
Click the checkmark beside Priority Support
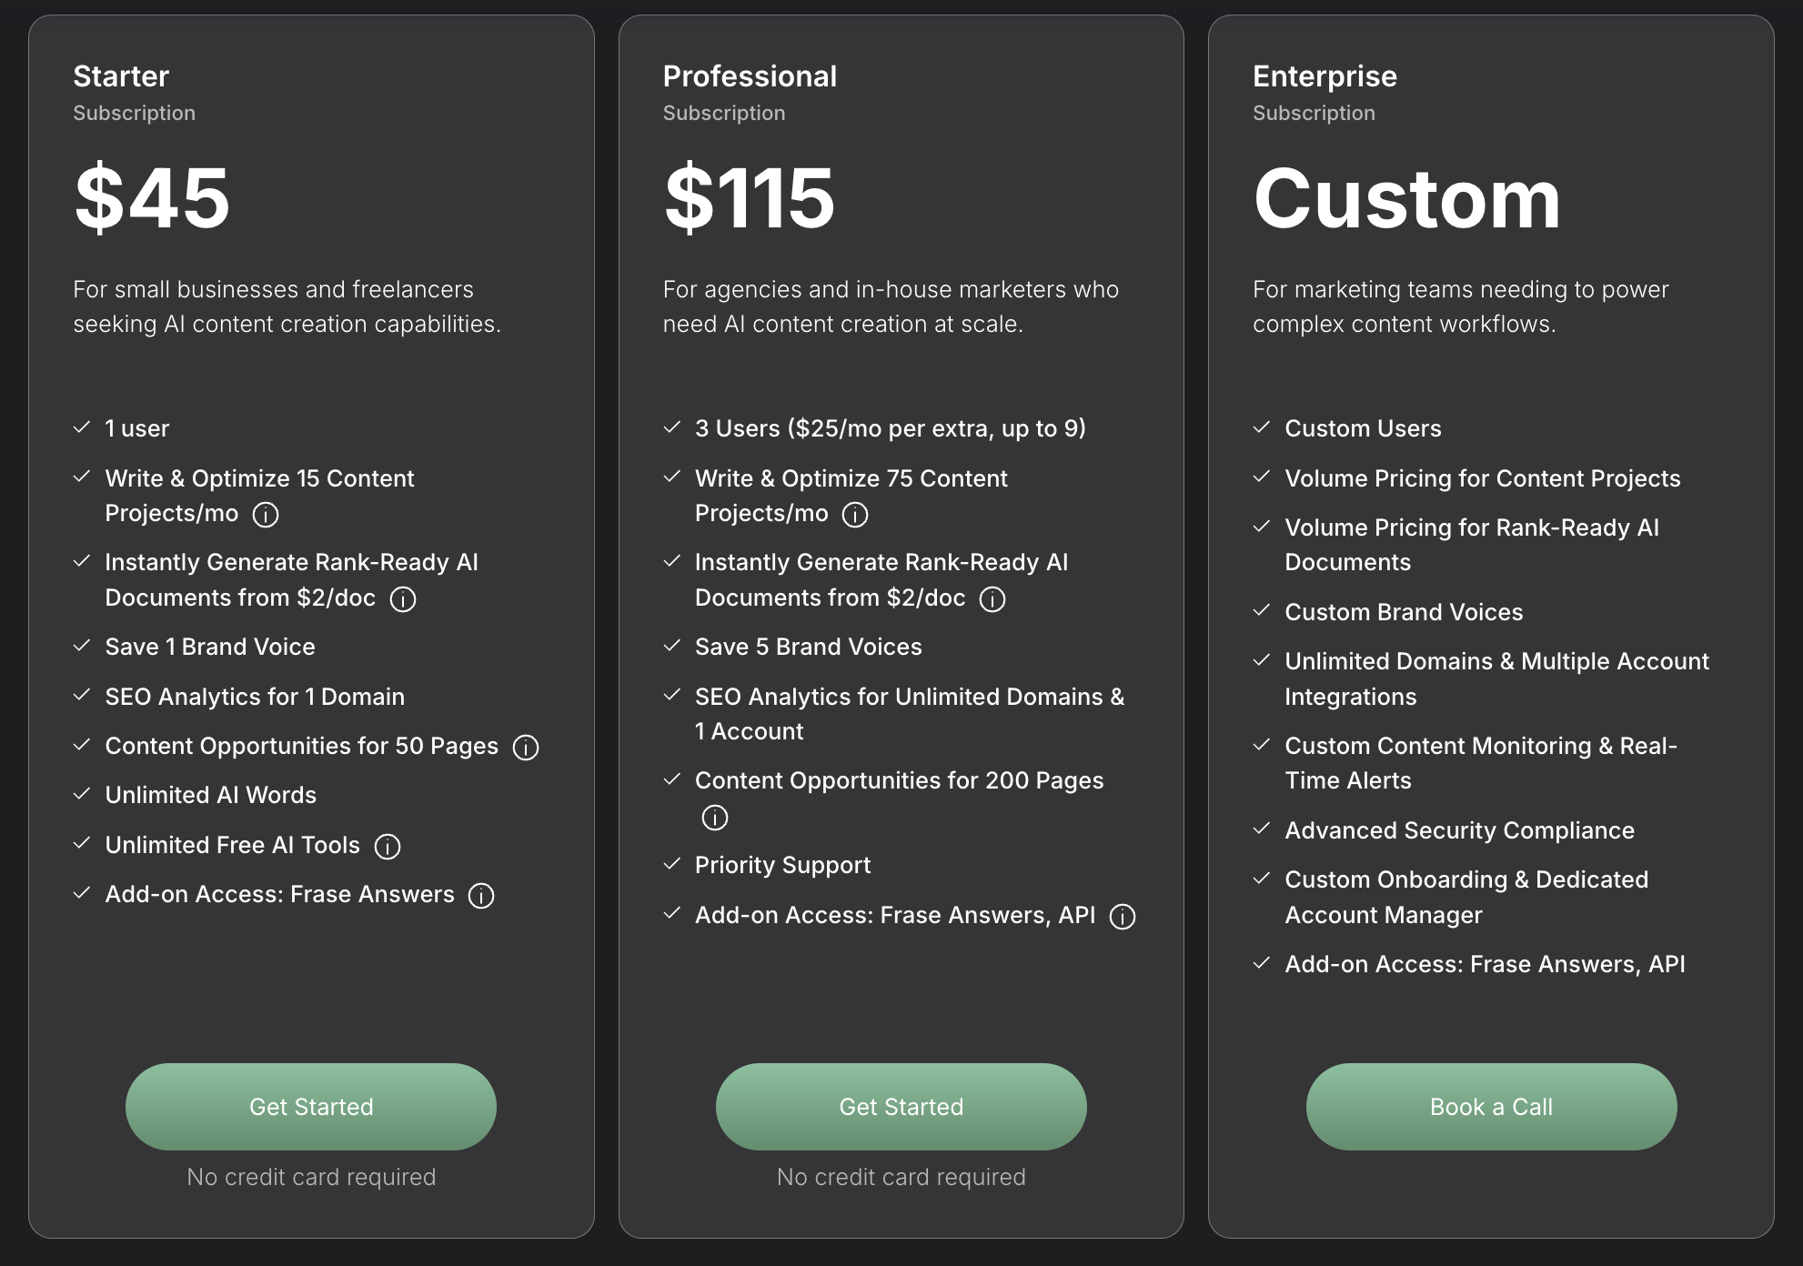tap(672, 864)
